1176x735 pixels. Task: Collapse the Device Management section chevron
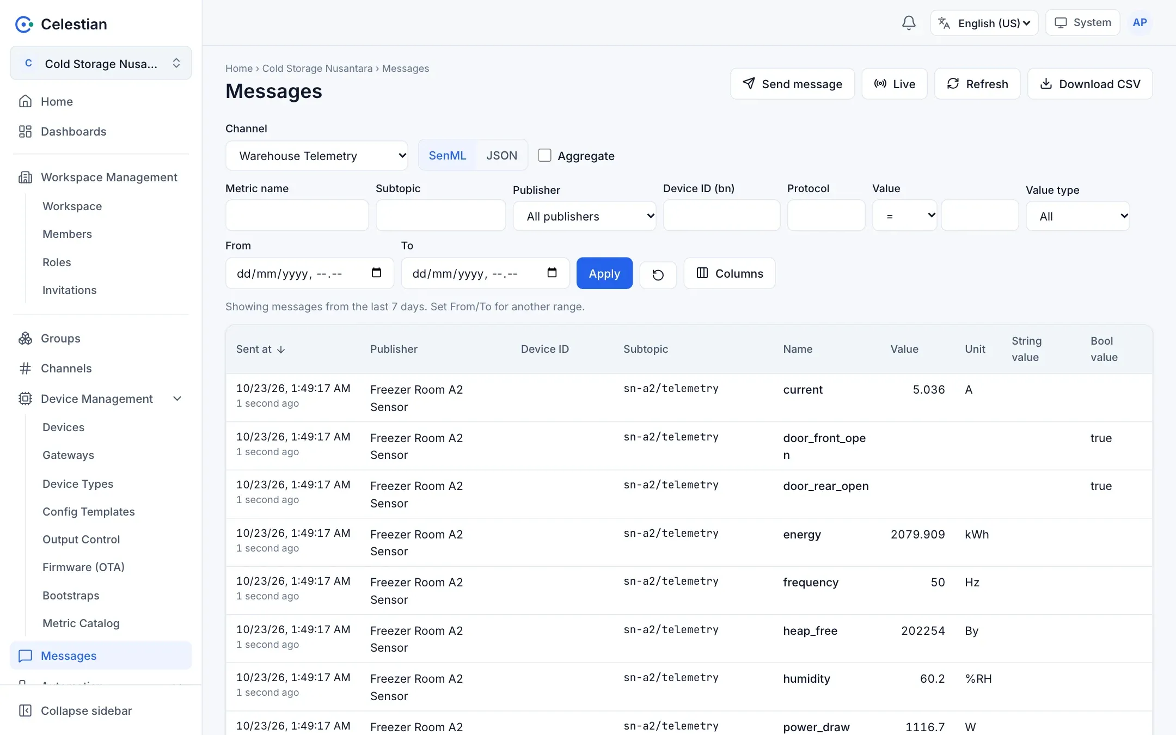pyautogui.click(x=177, y=399)
